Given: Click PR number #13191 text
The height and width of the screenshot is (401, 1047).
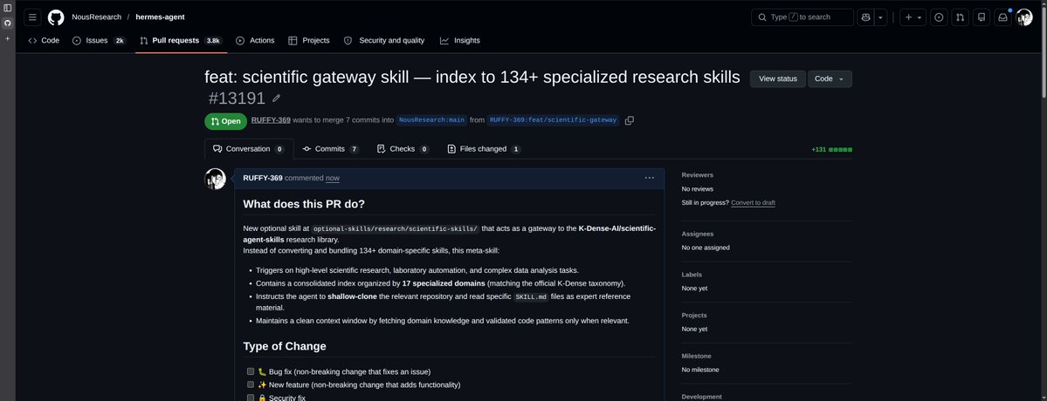Looking at the screenshot, I should tap(237, 99).
